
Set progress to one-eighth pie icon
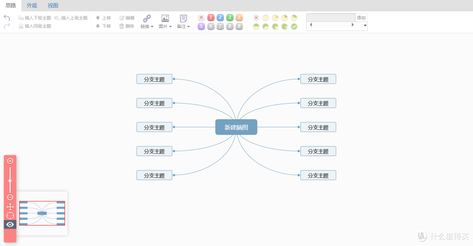pos(275,18)
